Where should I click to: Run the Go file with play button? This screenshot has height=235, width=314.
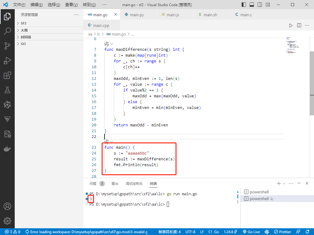[291, 25]
